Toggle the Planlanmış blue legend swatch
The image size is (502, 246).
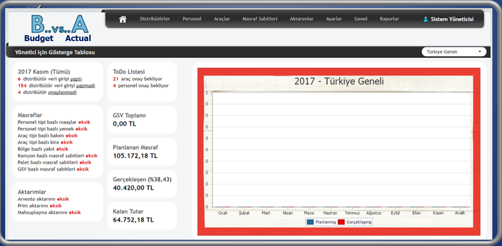(310, 222)
